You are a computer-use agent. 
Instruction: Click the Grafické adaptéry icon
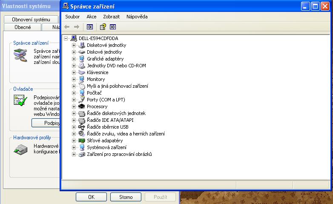point(82,59)
